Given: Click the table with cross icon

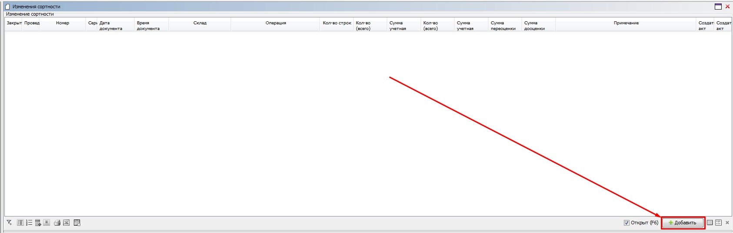Looking at the screenshot, I should [x=77, y=223].
